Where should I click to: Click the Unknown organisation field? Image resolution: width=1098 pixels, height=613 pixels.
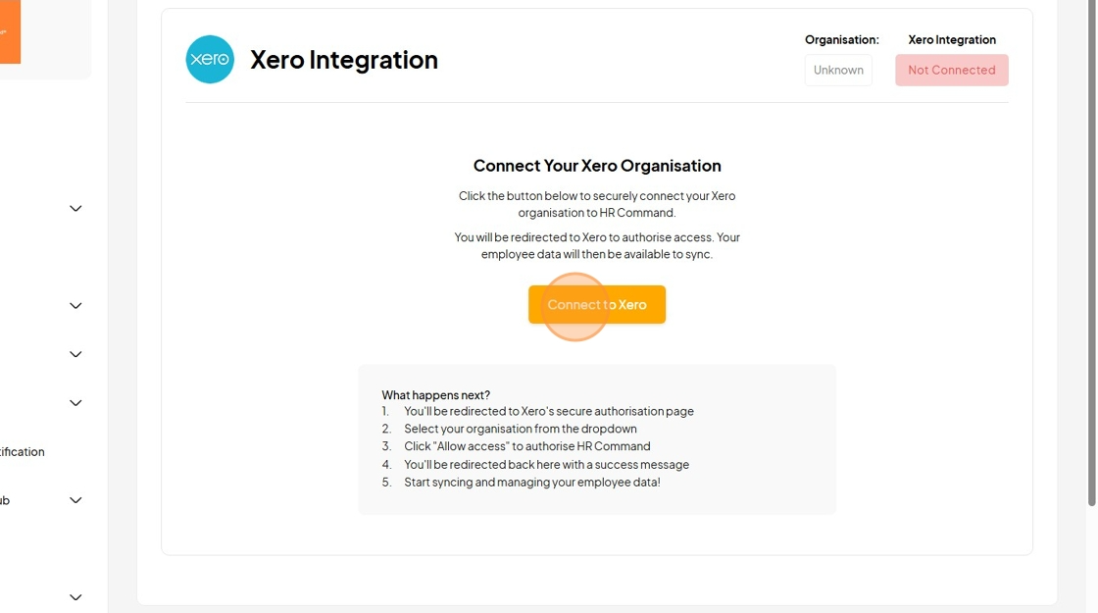pyautogui.click(x=838, y=70)
